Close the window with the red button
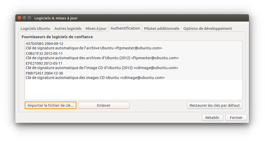 point(20,18)
